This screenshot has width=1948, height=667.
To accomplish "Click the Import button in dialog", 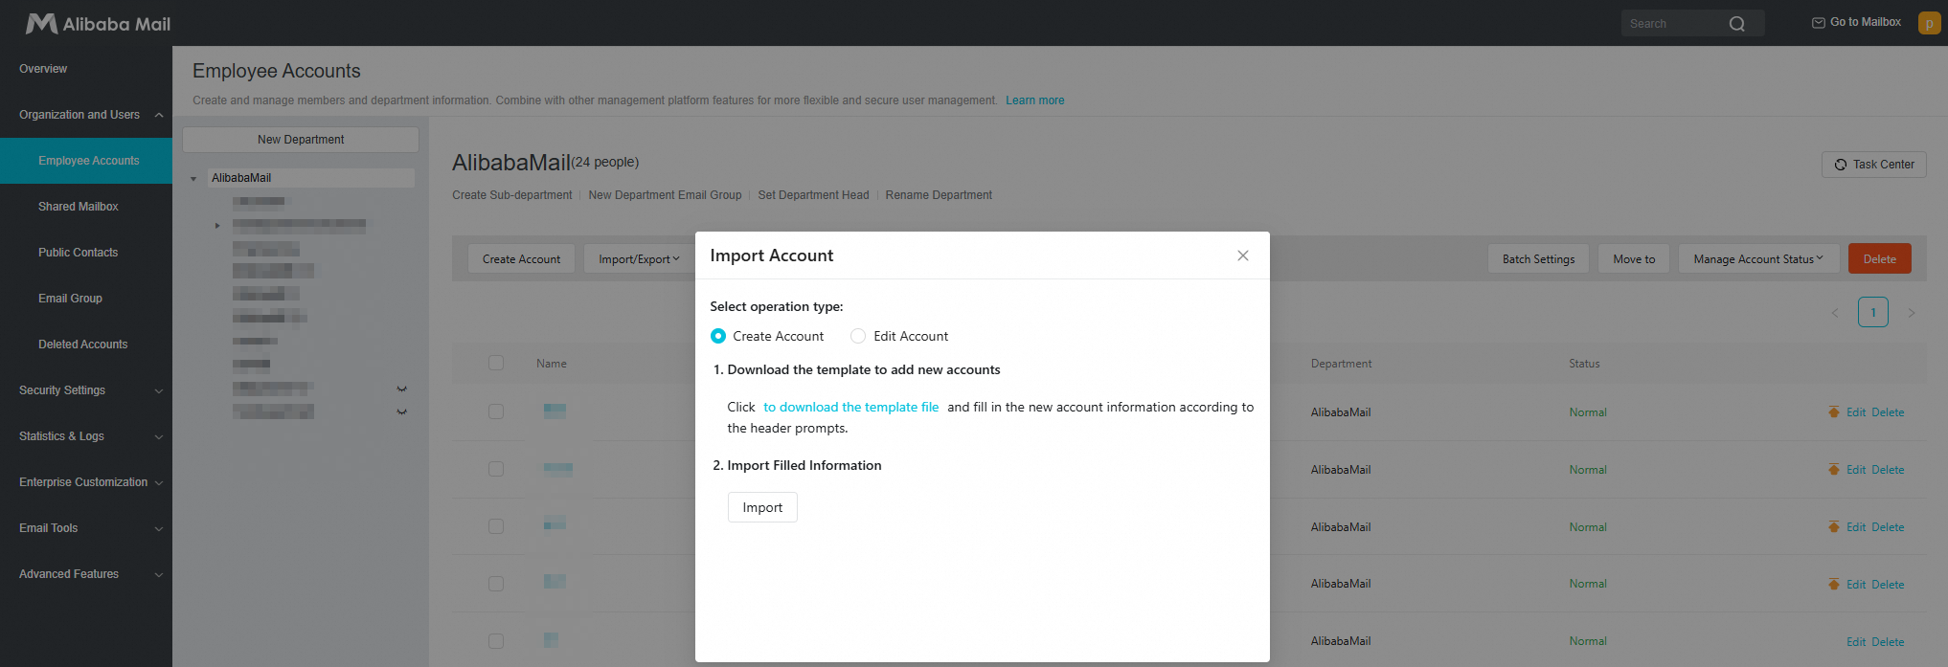I will tap(762, 507).
